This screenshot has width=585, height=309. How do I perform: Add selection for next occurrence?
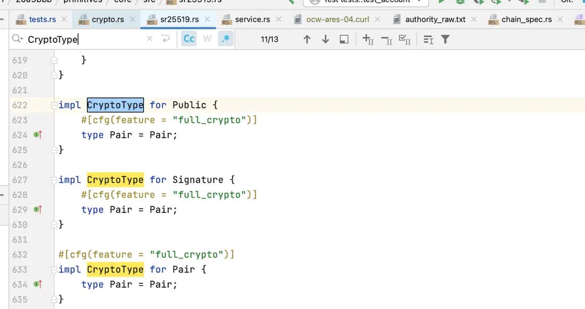pyautogui.click(x=368, y=39)
